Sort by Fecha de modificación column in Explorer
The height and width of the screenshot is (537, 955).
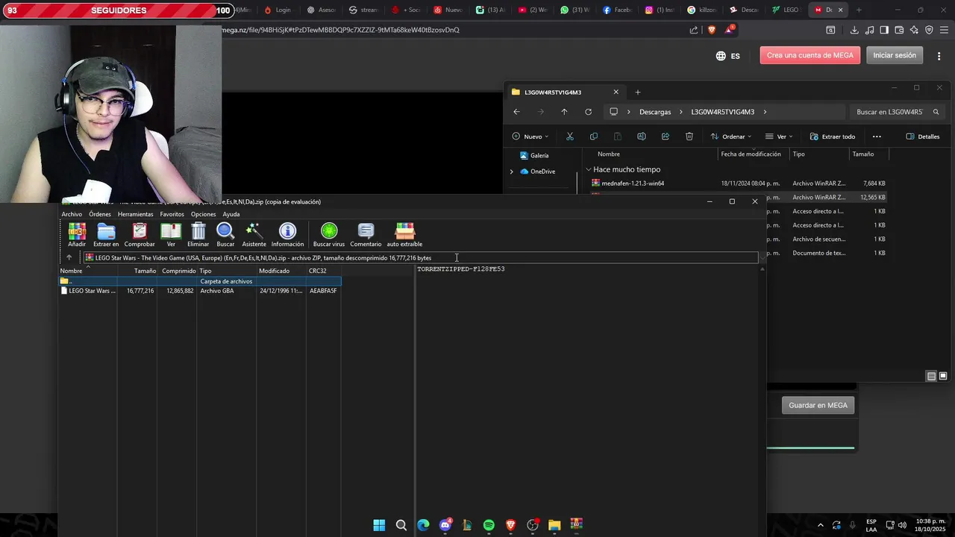coord(751,154)
